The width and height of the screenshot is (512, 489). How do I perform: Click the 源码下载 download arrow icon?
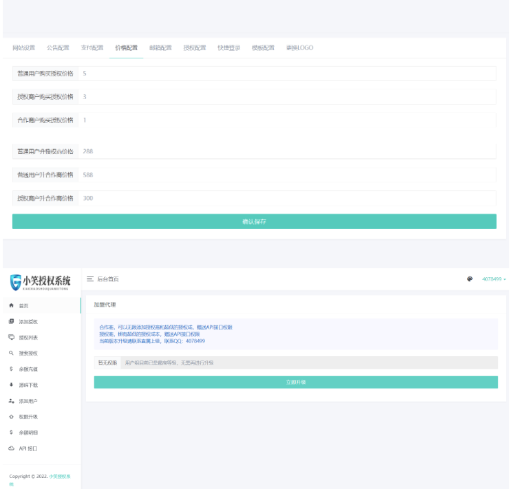tap(12, 385)
